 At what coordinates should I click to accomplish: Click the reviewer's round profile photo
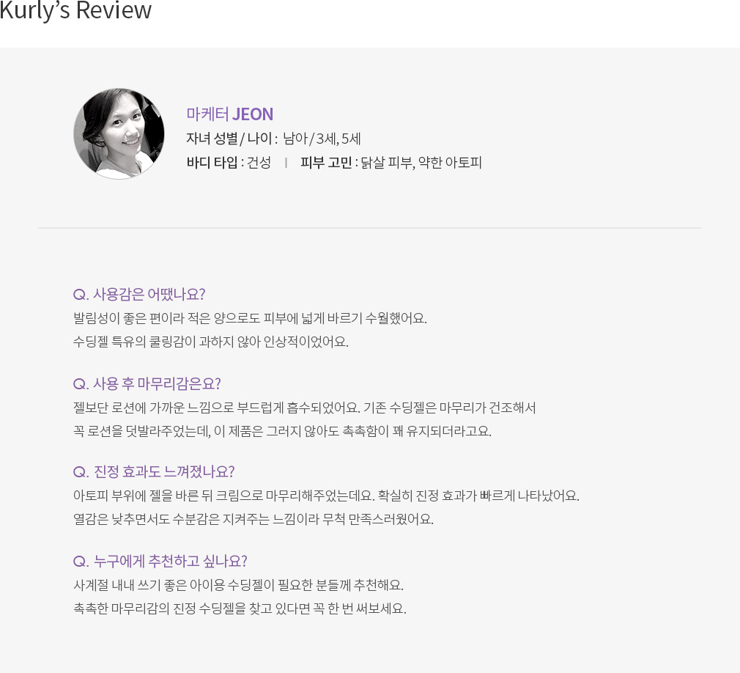click(119, 133)
